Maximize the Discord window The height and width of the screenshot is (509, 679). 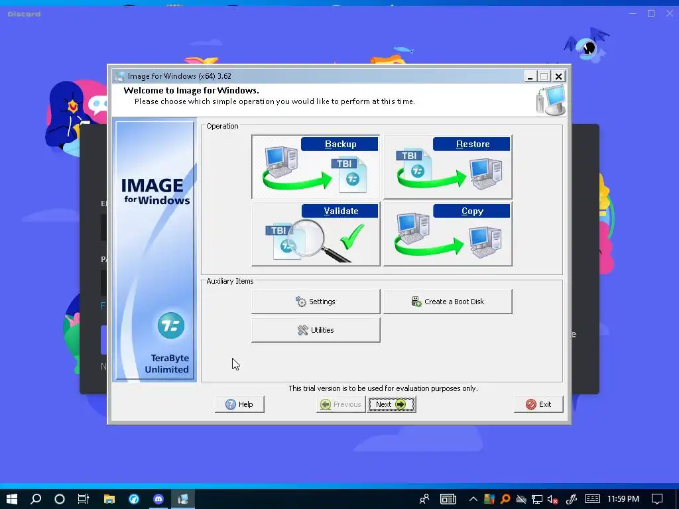pyautogui.click(x=651, y=14)
